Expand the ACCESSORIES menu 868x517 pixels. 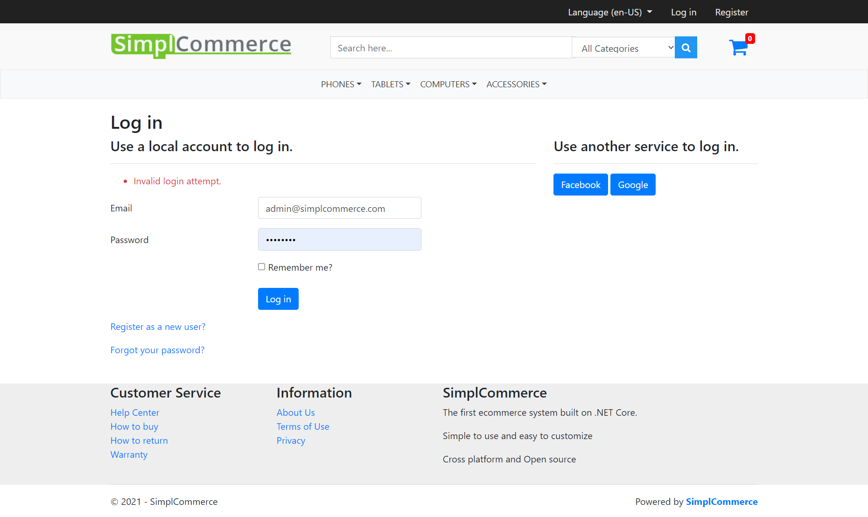517,84
